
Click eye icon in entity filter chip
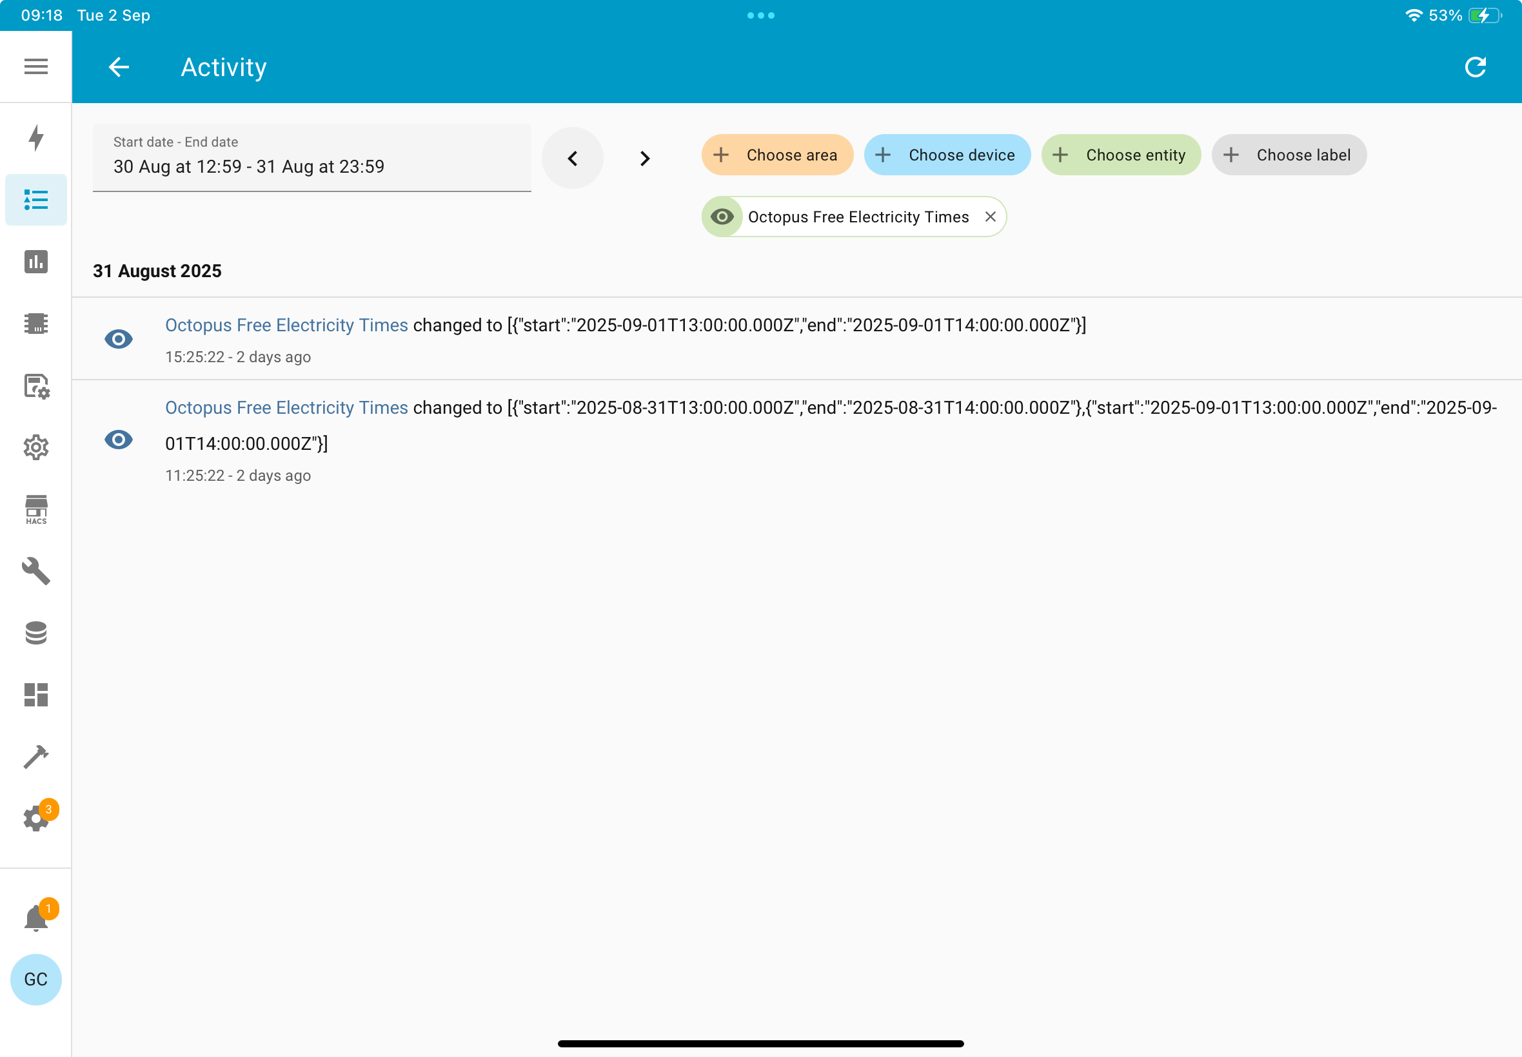pos(722,217)
